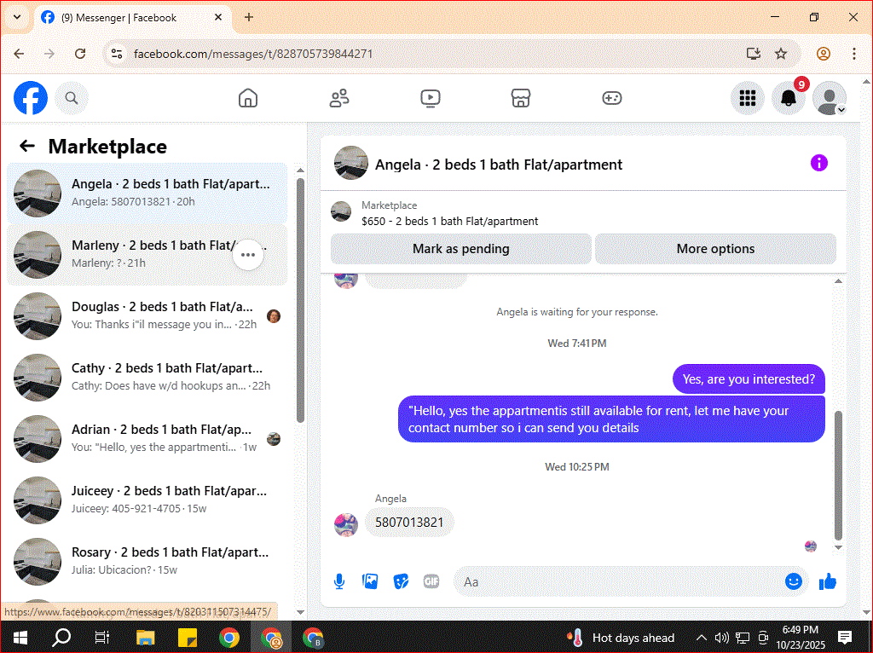Open Angela's conversation in the list

coord(147,194)
